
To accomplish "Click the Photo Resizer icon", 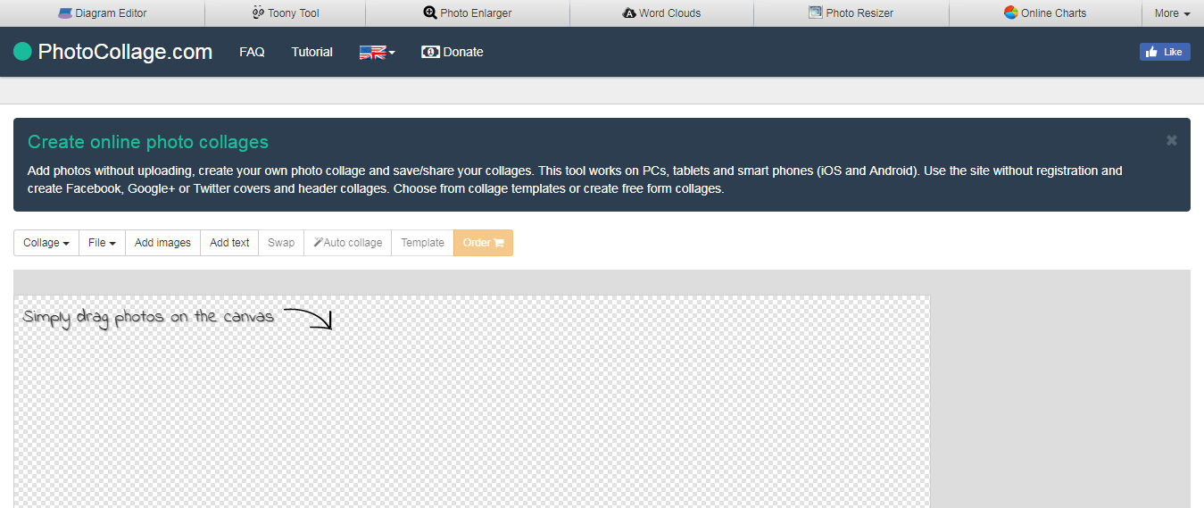I will click(x=816, y=12).
